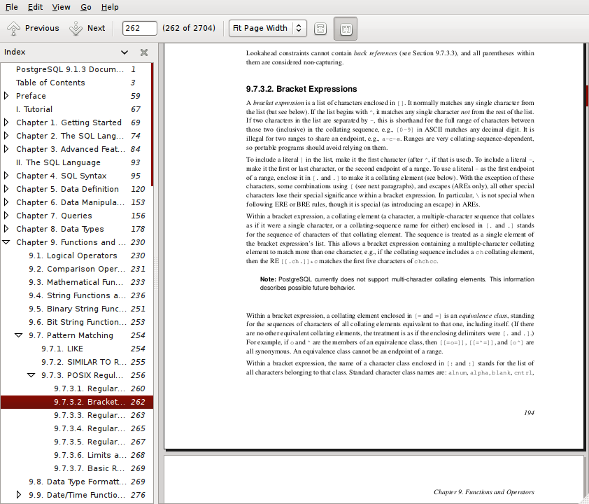Expand Chapter 8. Data Types node
589x504 pixels.
(x=6, y=229)
